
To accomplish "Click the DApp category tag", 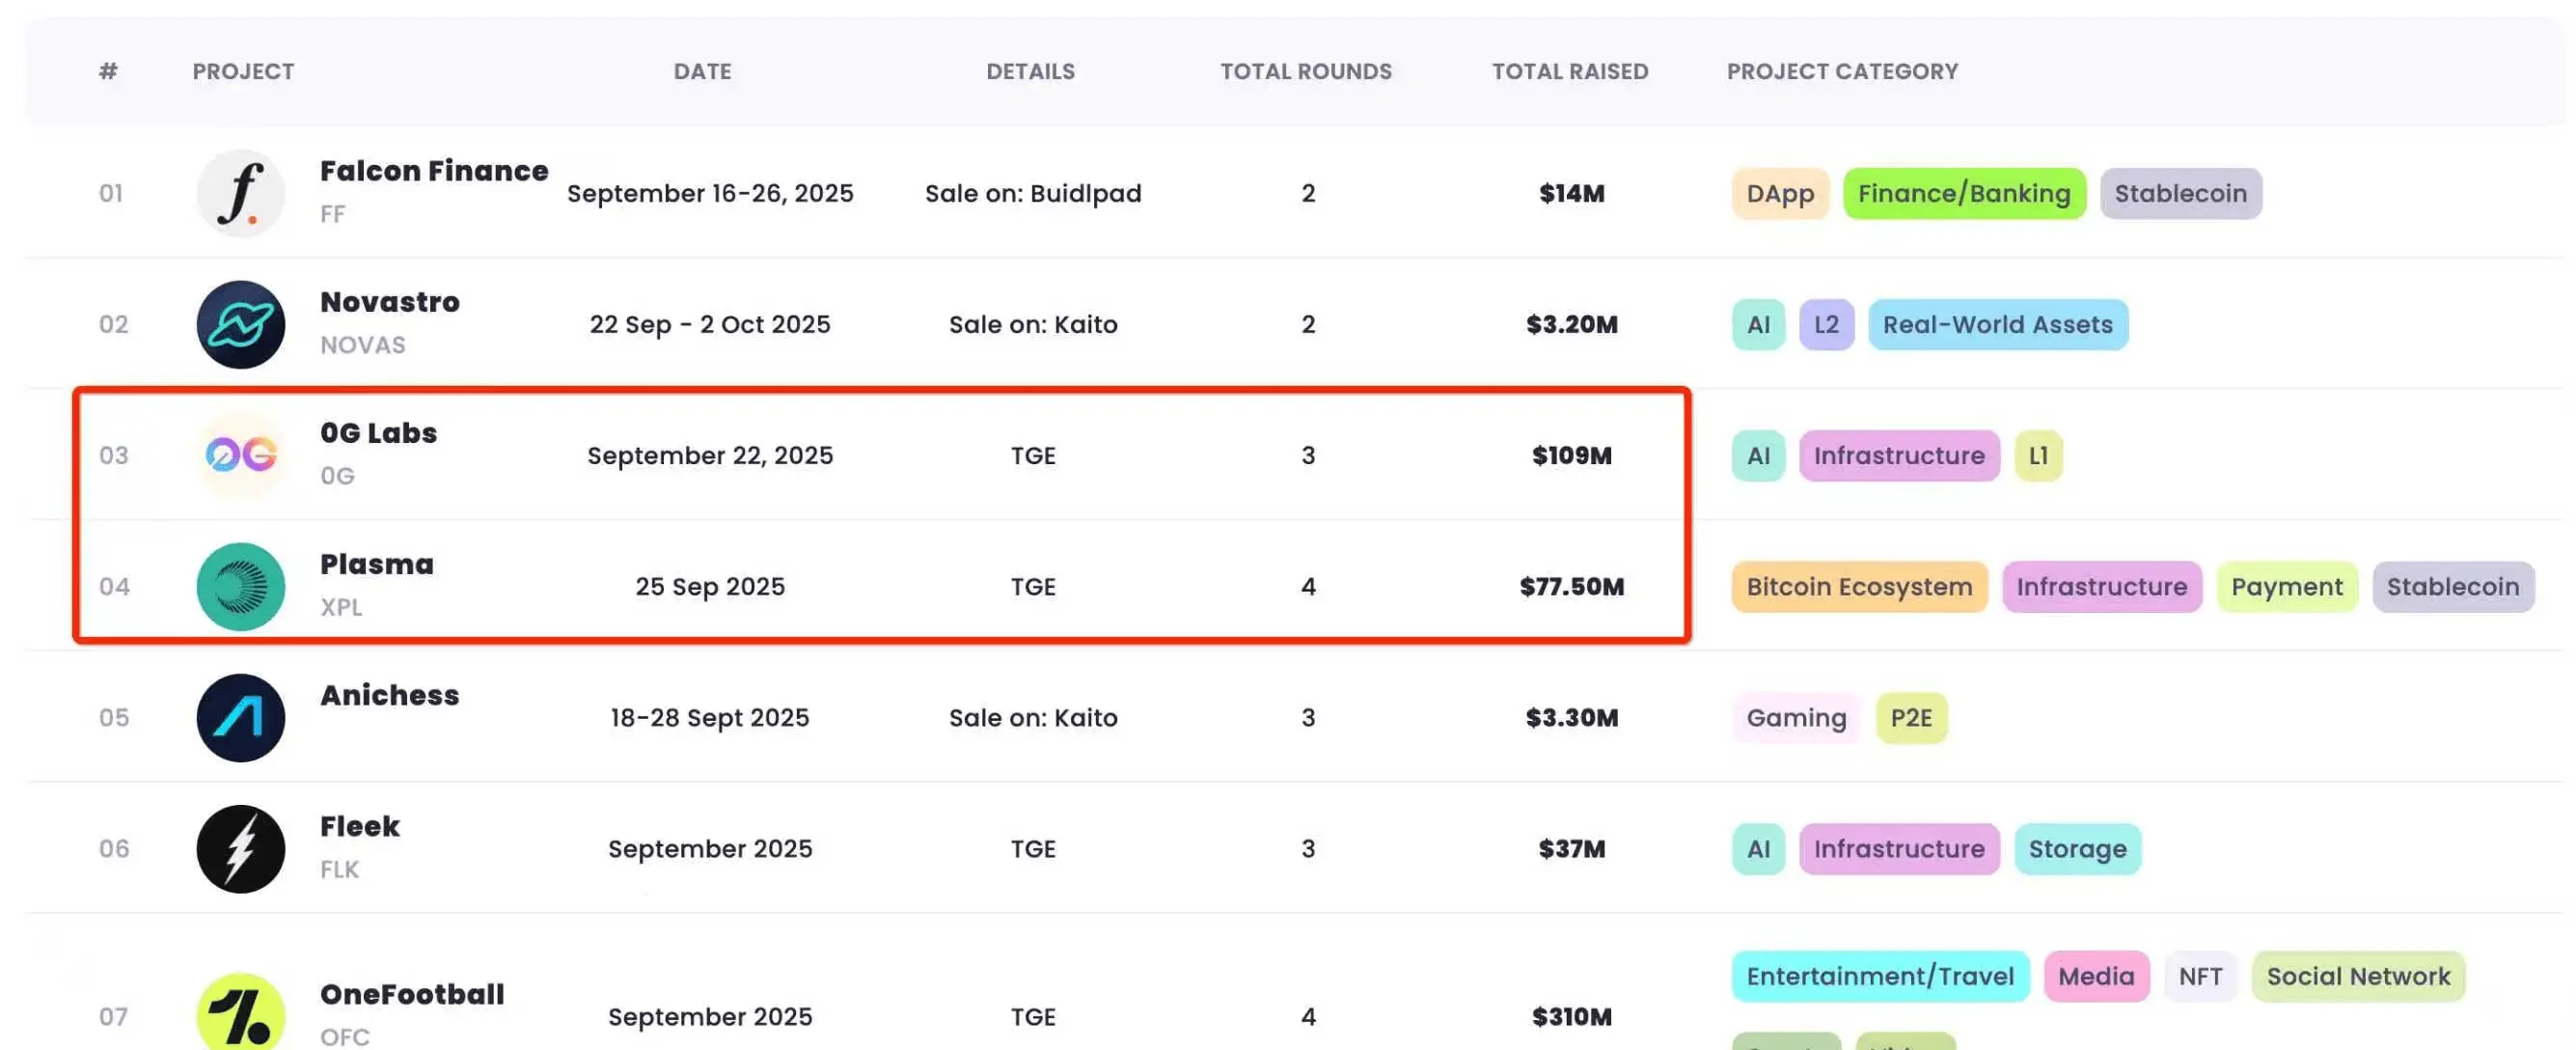I will pyautogui.click(x=1780, y=193).
